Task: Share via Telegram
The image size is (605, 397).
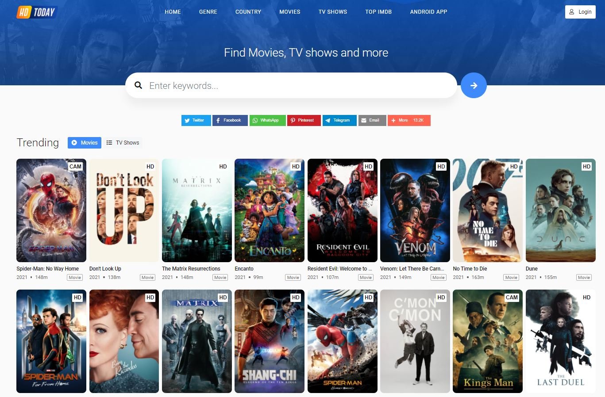Action: coord(339,120)
